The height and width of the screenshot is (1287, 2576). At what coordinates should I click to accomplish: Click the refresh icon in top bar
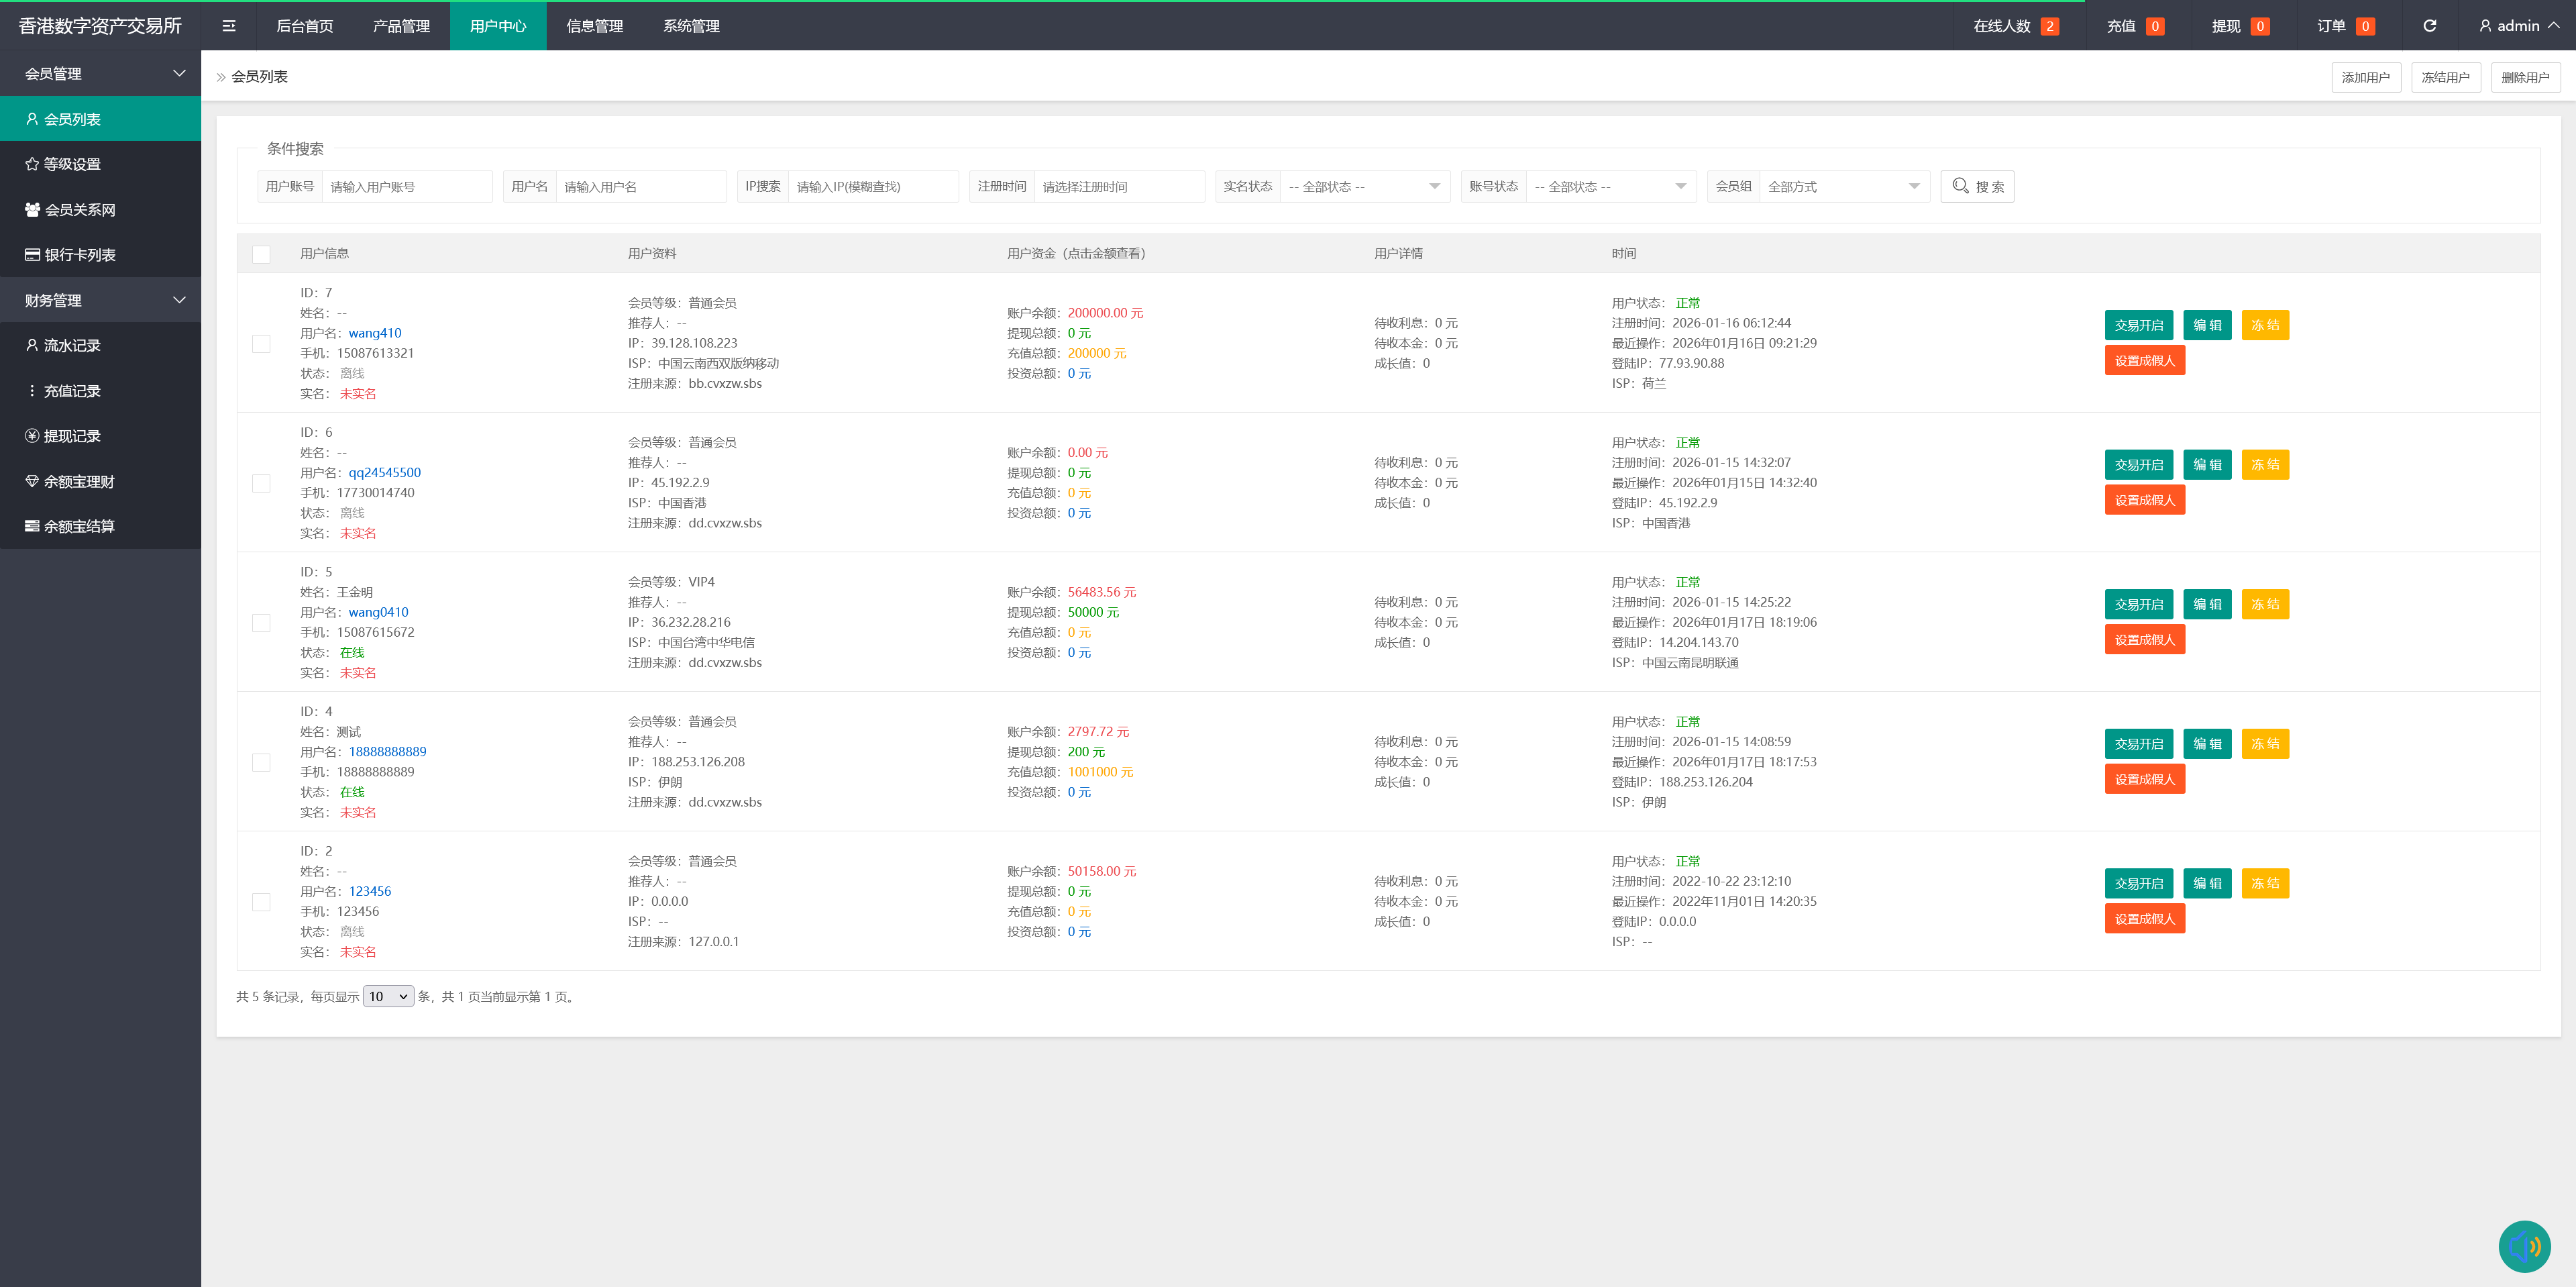[2429, 26]
